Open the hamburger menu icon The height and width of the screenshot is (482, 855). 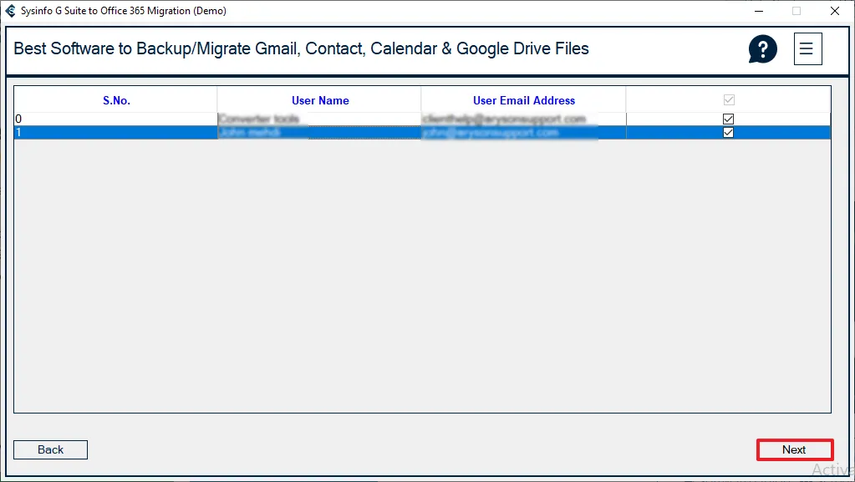807,49
